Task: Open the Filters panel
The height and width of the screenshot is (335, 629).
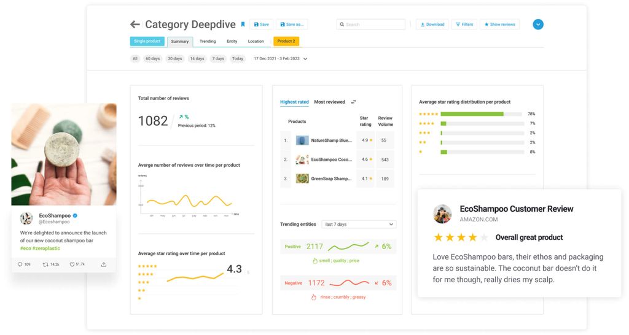Action: click(464, 25)
